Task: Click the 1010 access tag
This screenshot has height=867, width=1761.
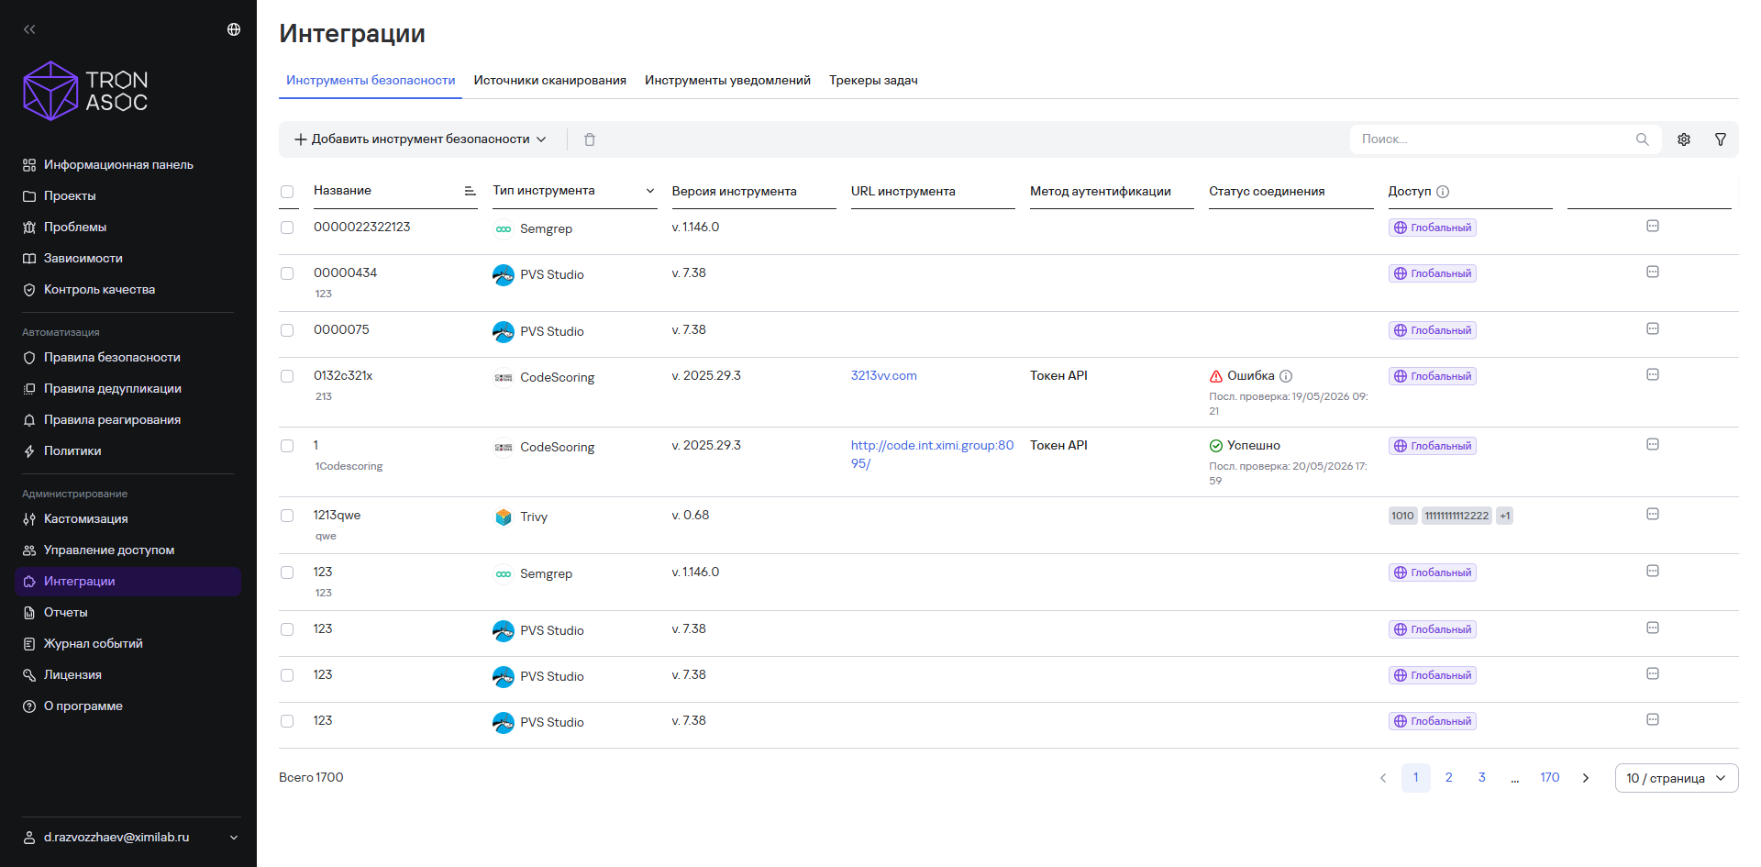Action: pyautogui.click(x=1403, y=516)
